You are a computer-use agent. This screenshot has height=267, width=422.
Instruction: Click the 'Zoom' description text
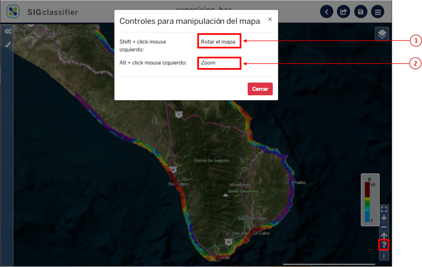(208, 63)
